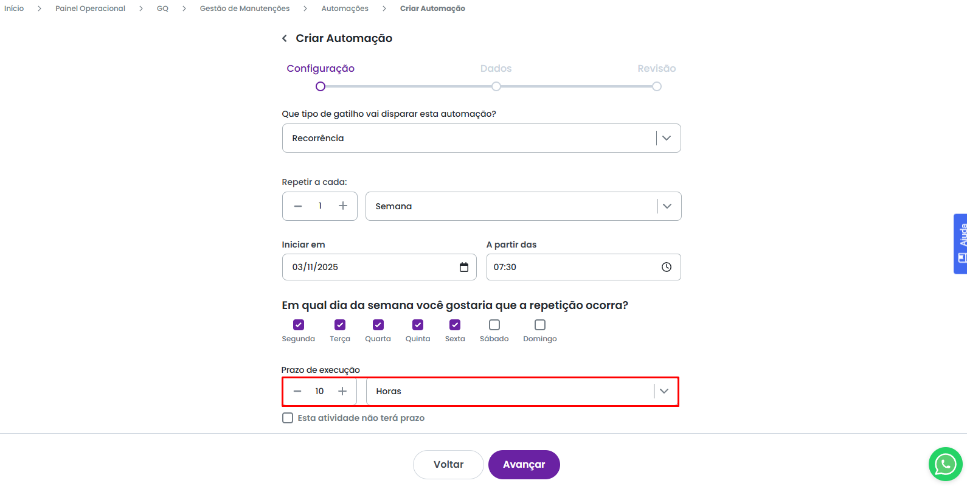Uncheck the Segunda checkbox
The height and width of the screenshot is (486, 967).
point(299,325)
